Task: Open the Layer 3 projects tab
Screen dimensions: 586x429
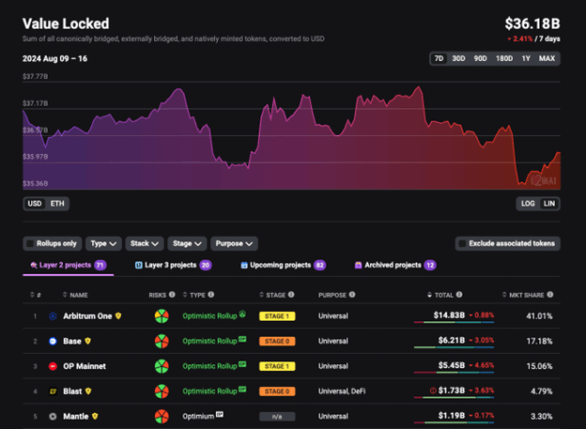Action: [x=173, y=266]
